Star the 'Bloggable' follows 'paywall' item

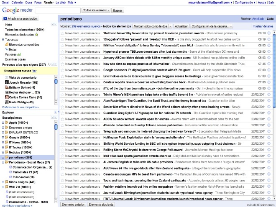tap(62, 39)
